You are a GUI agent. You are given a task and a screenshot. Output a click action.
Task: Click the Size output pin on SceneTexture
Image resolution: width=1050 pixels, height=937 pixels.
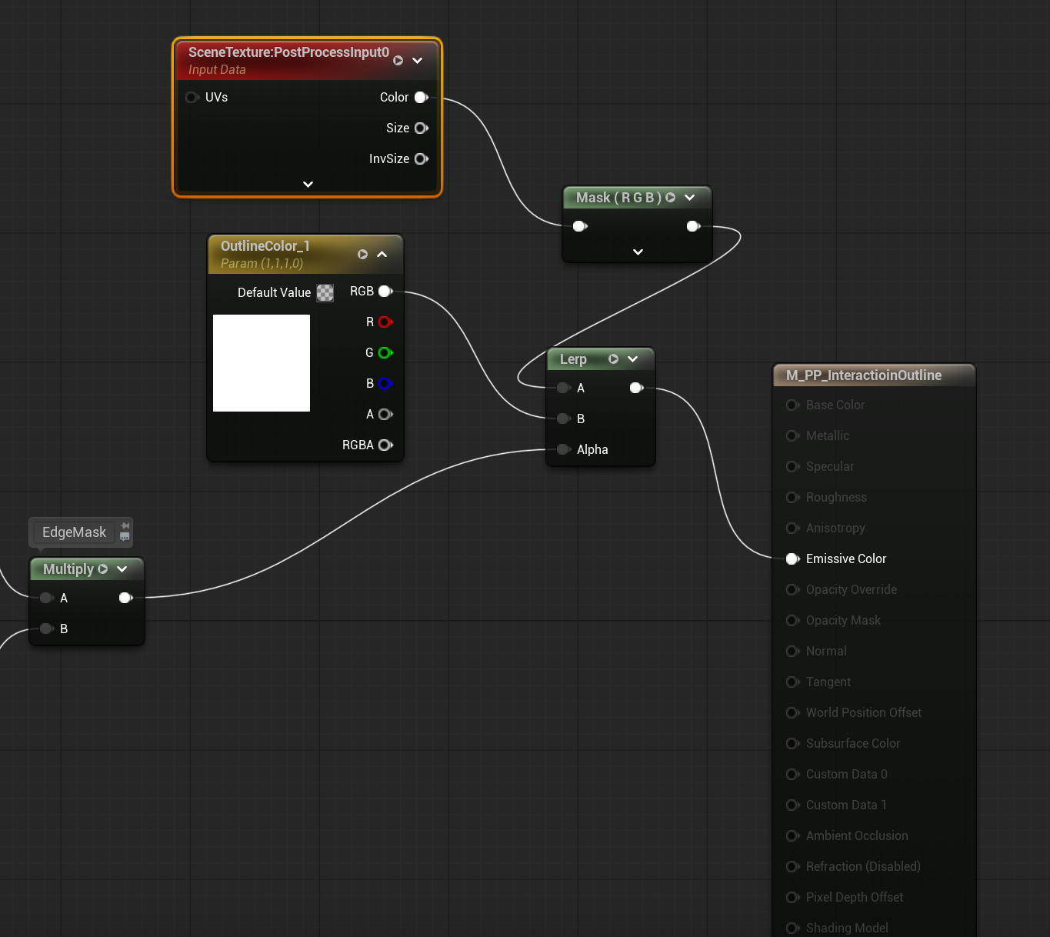tap(422, 128)
